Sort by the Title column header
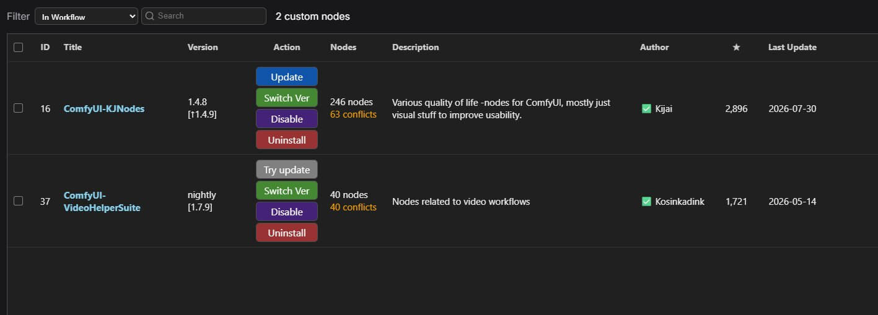Screen dimensions: 878x315 point(72,47)
